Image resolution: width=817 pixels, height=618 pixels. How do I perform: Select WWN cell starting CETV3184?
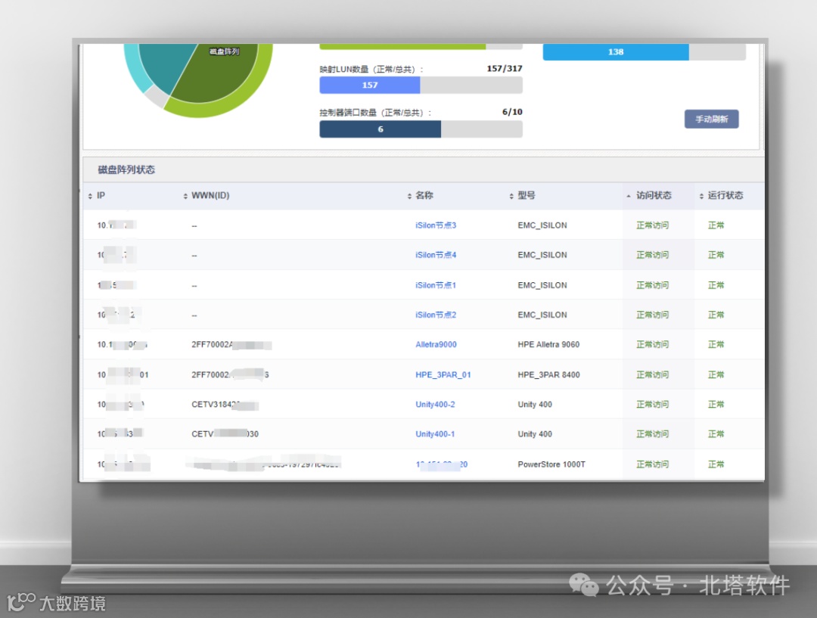(x=225, y=405)
